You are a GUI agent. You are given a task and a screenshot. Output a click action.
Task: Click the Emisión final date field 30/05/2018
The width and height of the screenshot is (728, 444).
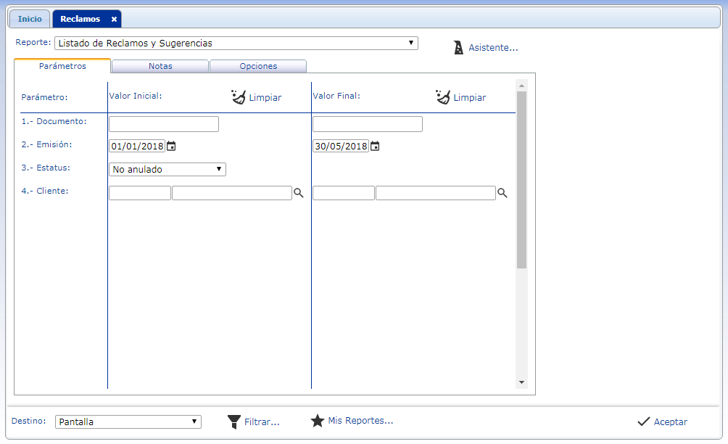click(341, 147)
